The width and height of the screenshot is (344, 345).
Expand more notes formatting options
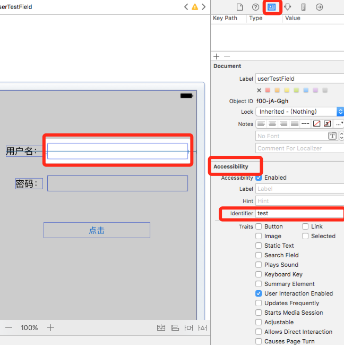click(339, 124)
